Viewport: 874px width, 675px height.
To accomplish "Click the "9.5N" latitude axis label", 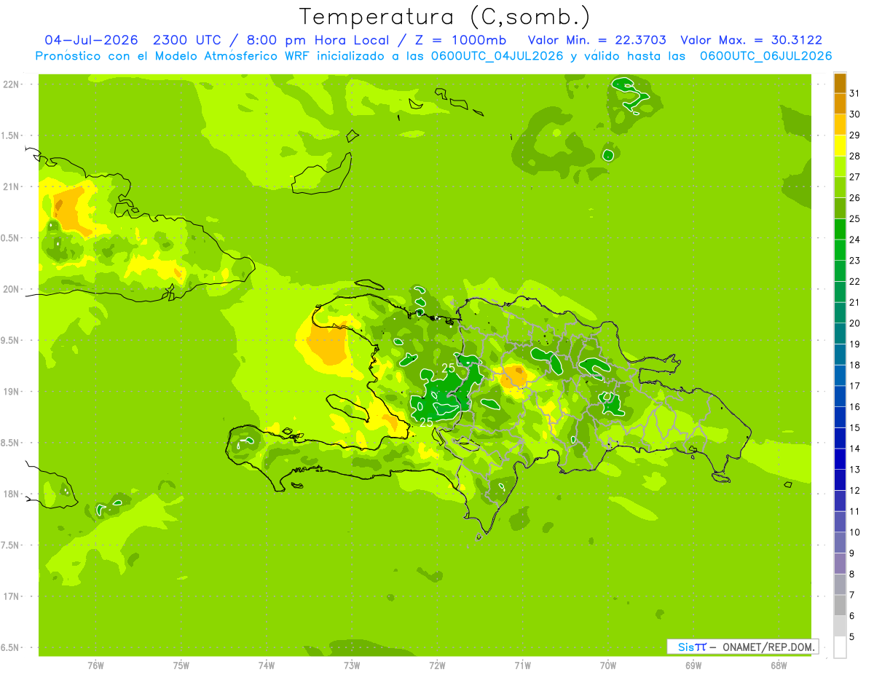I will click(x=11, y=340).
